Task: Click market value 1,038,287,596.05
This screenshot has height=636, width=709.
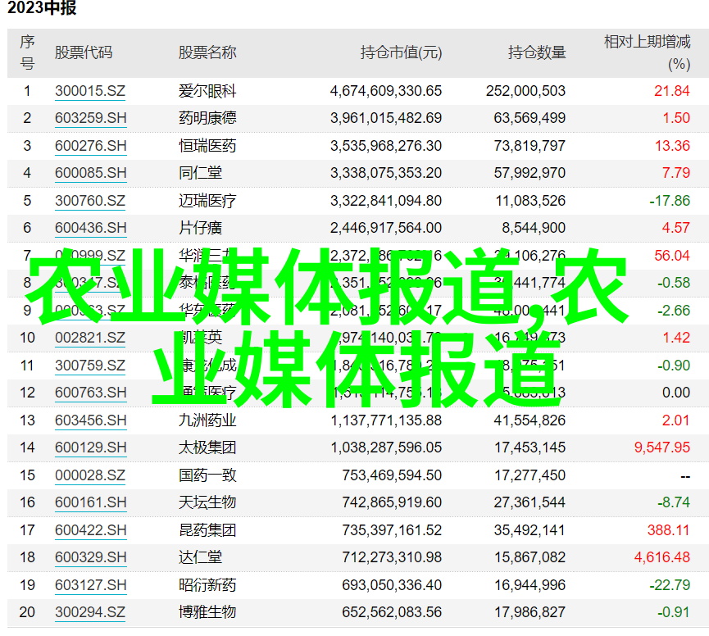Action: (x=386, y=447)
